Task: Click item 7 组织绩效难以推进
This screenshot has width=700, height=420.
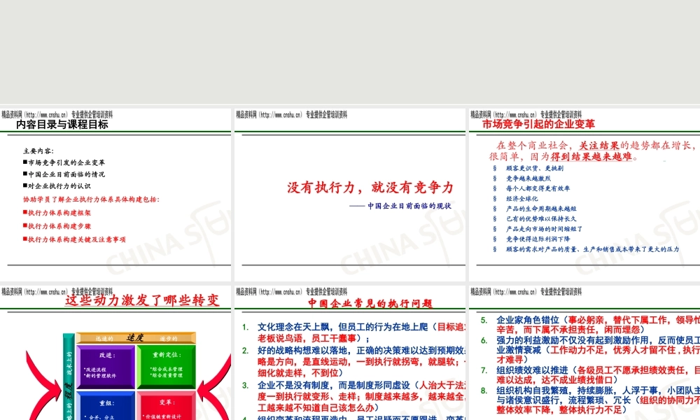Action: (x=590, y=375)
